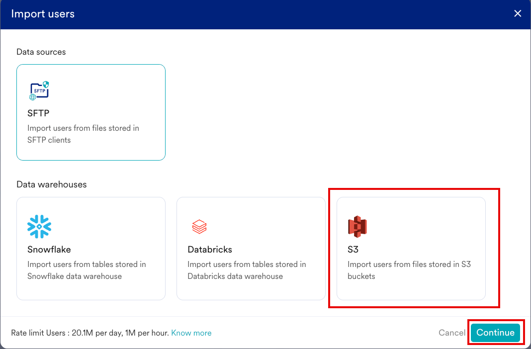The width and height of the screenshot is (531, 349).
Task: Close the Import users dialog
Action: (518, 14)
